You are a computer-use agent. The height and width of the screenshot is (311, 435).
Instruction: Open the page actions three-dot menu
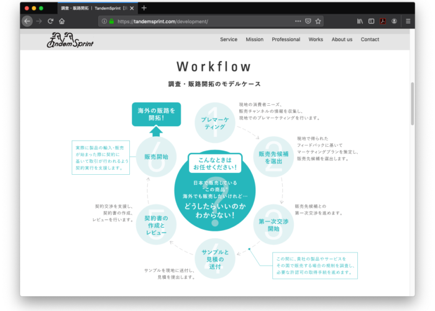pos(298,21)
